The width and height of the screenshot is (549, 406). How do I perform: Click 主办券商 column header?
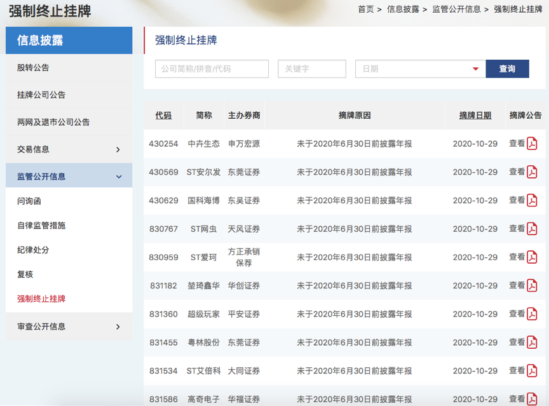tap(244, 116)
